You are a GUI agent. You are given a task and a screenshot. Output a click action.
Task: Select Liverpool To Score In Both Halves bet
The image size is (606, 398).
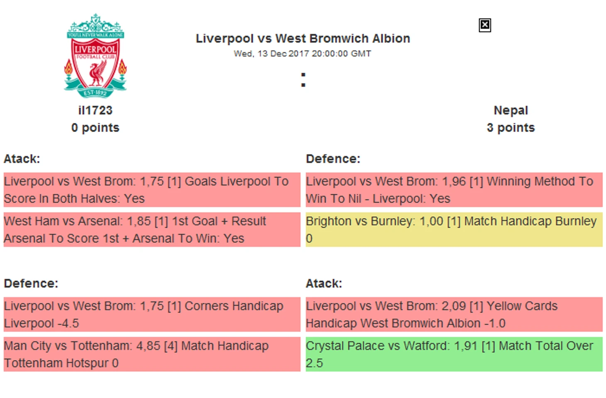[x=152, y=190]
